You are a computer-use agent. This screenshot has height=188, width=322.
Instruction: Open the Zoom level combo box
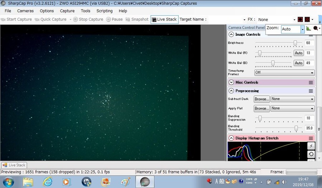pos(293,29)
